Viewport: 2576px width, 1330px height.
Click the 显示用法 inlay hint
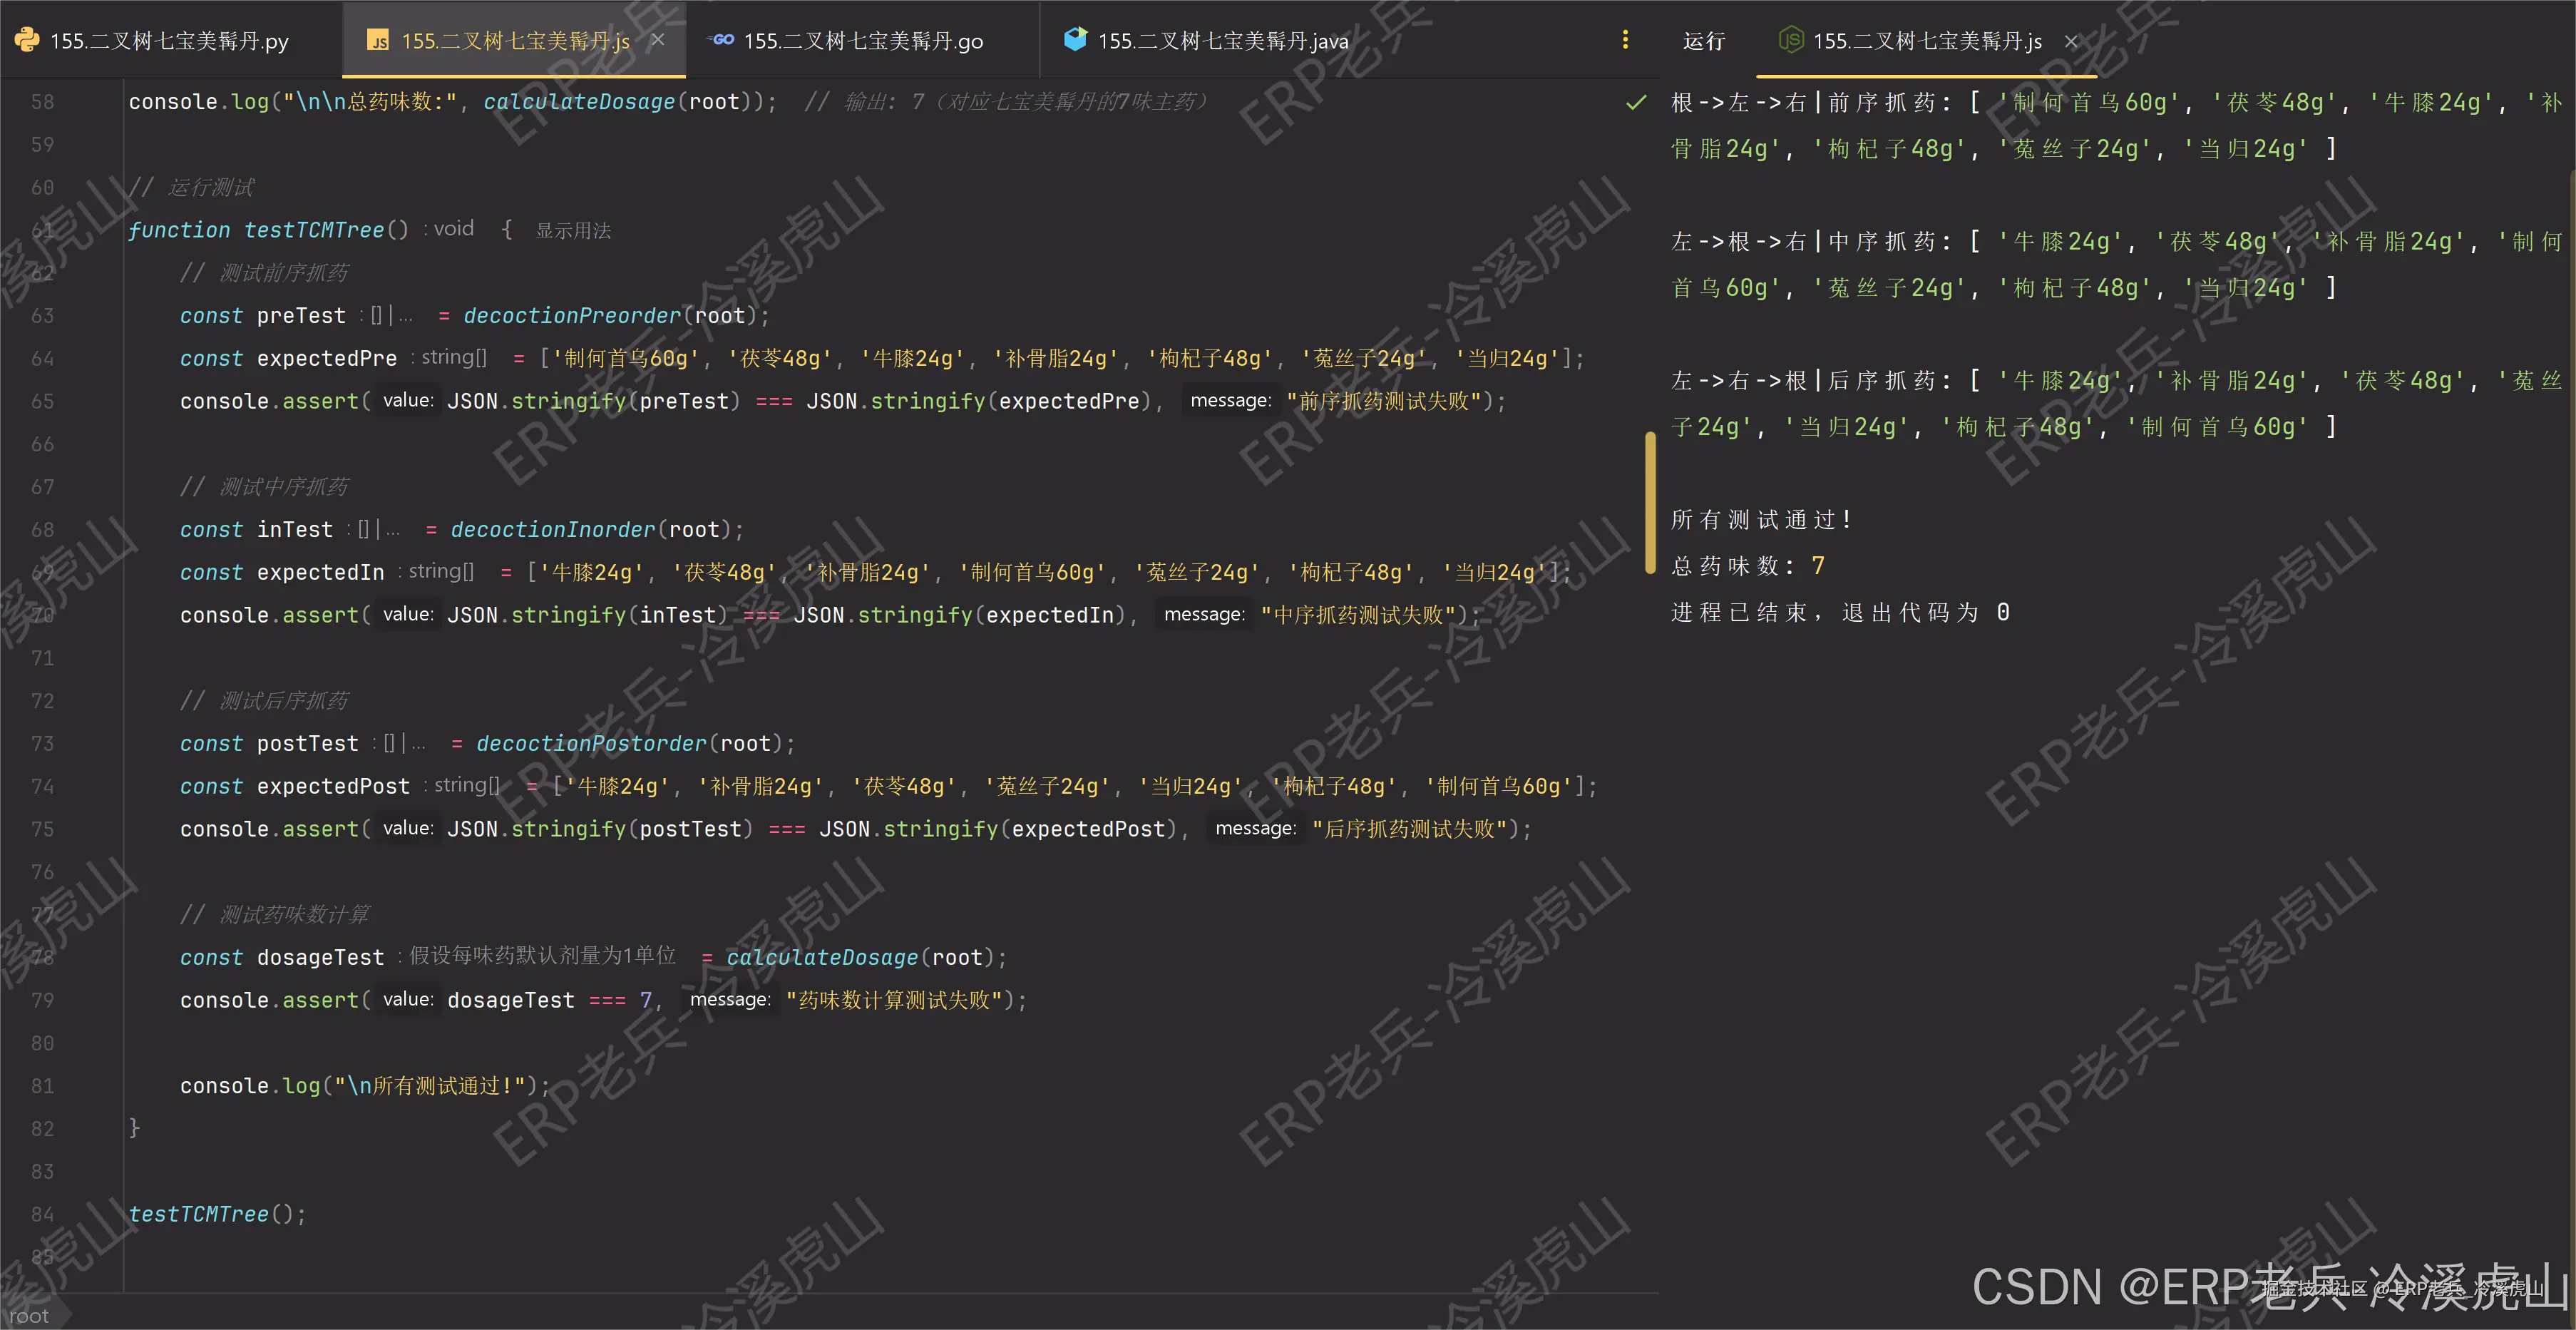(x=573, y=231)
